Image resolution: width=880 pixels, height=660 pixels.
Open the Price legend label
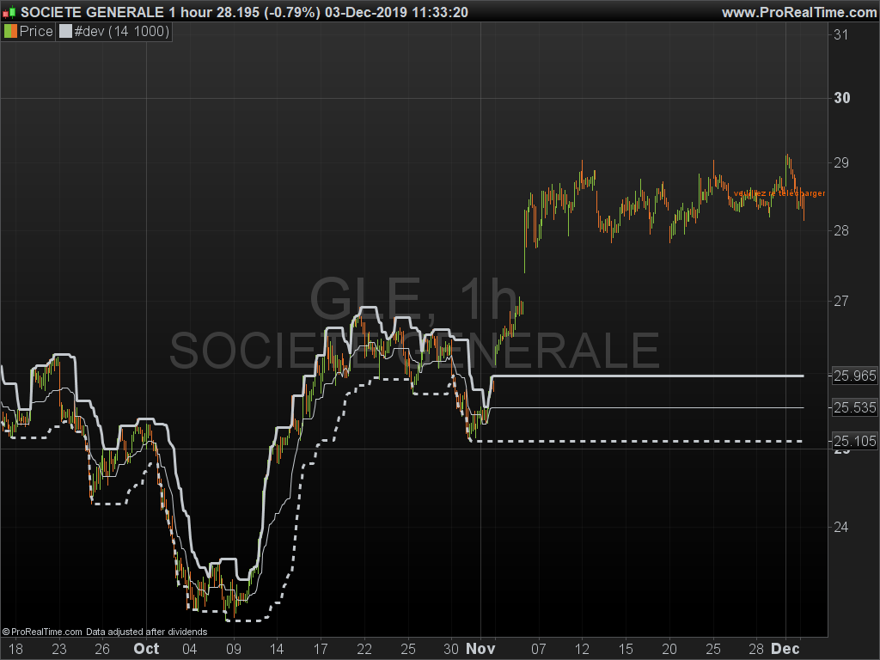pos(36,32)
